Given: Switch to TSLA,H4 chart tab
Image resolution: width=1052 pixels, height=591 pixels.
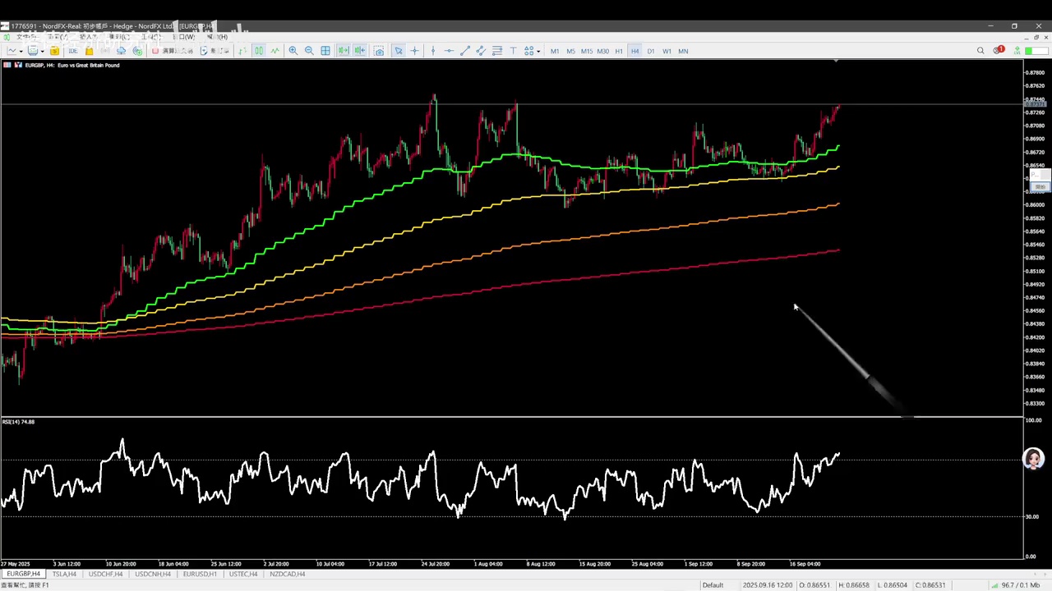Looking at the screenshot, I should pos(64,574).
